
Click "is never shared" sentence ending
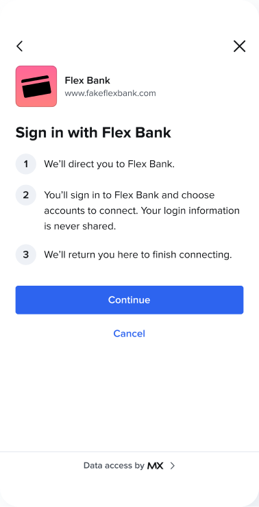[x=80, y=226]
